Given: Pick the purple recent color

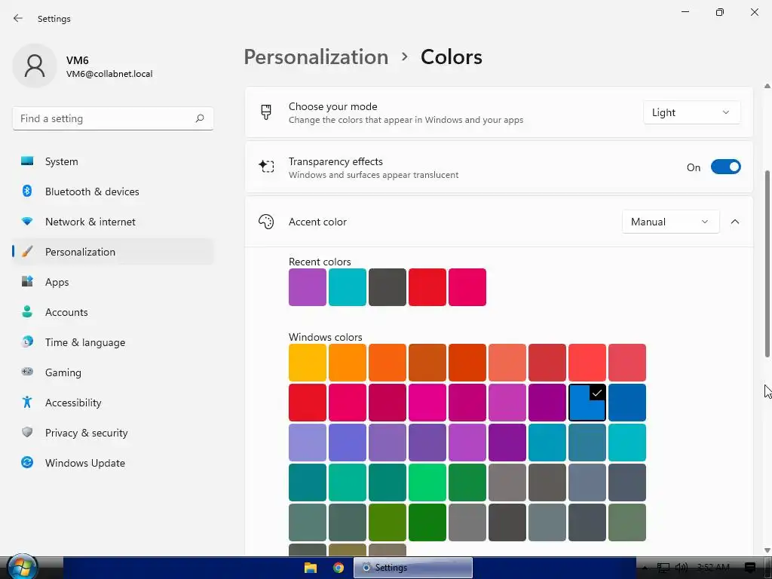Looking at the screenshot, I should tap(308, 287).
